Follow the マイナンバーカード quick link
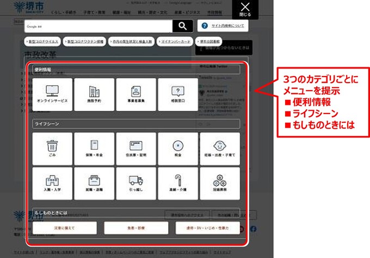370x258 pixels. click(175, 41)
